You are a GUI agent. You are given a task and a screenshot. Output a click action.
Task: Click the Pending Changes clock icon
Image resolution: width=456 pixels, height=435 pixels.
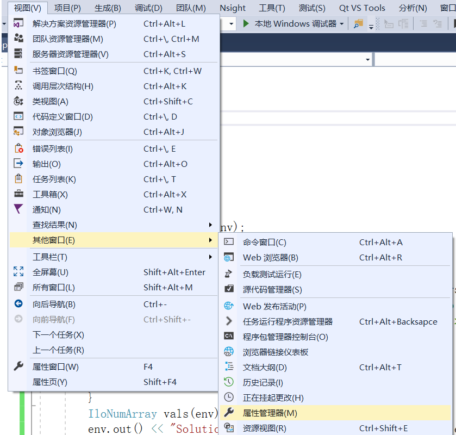[229, 397]
